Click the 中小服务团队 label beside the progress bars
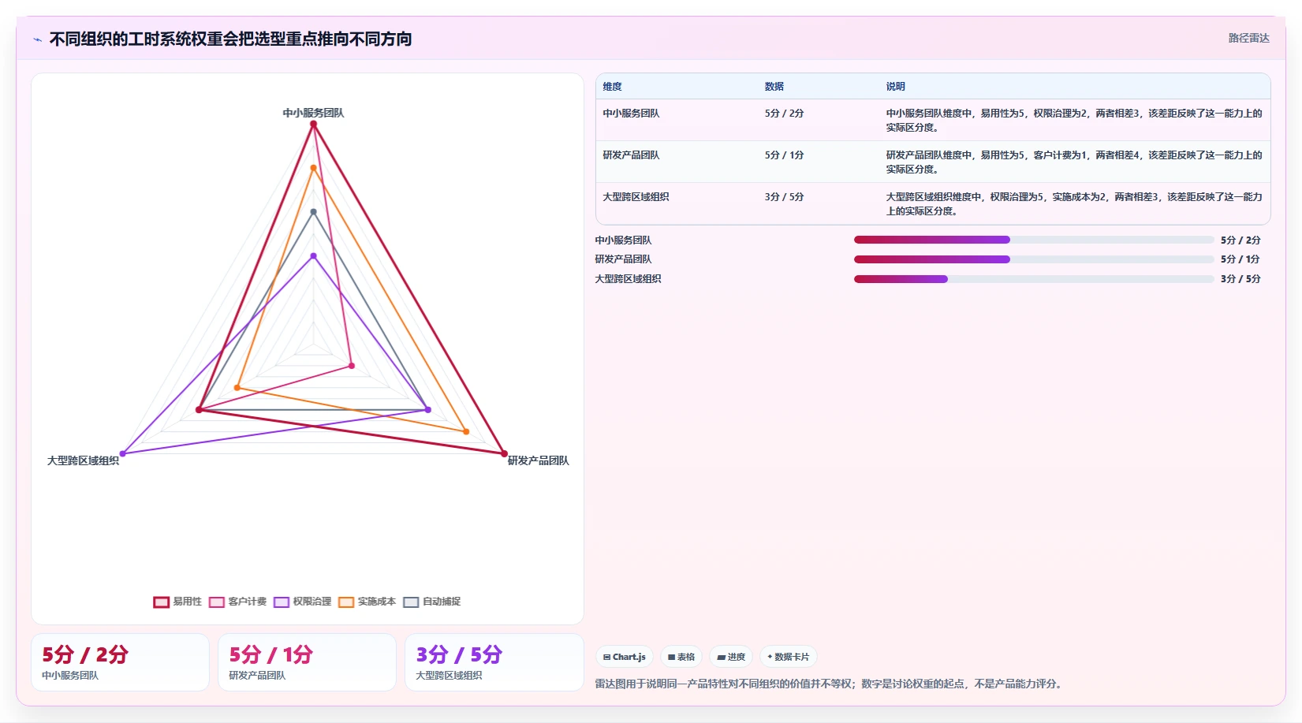The width and height of the screenshot is (1302, 723). (x=623, y=240)
